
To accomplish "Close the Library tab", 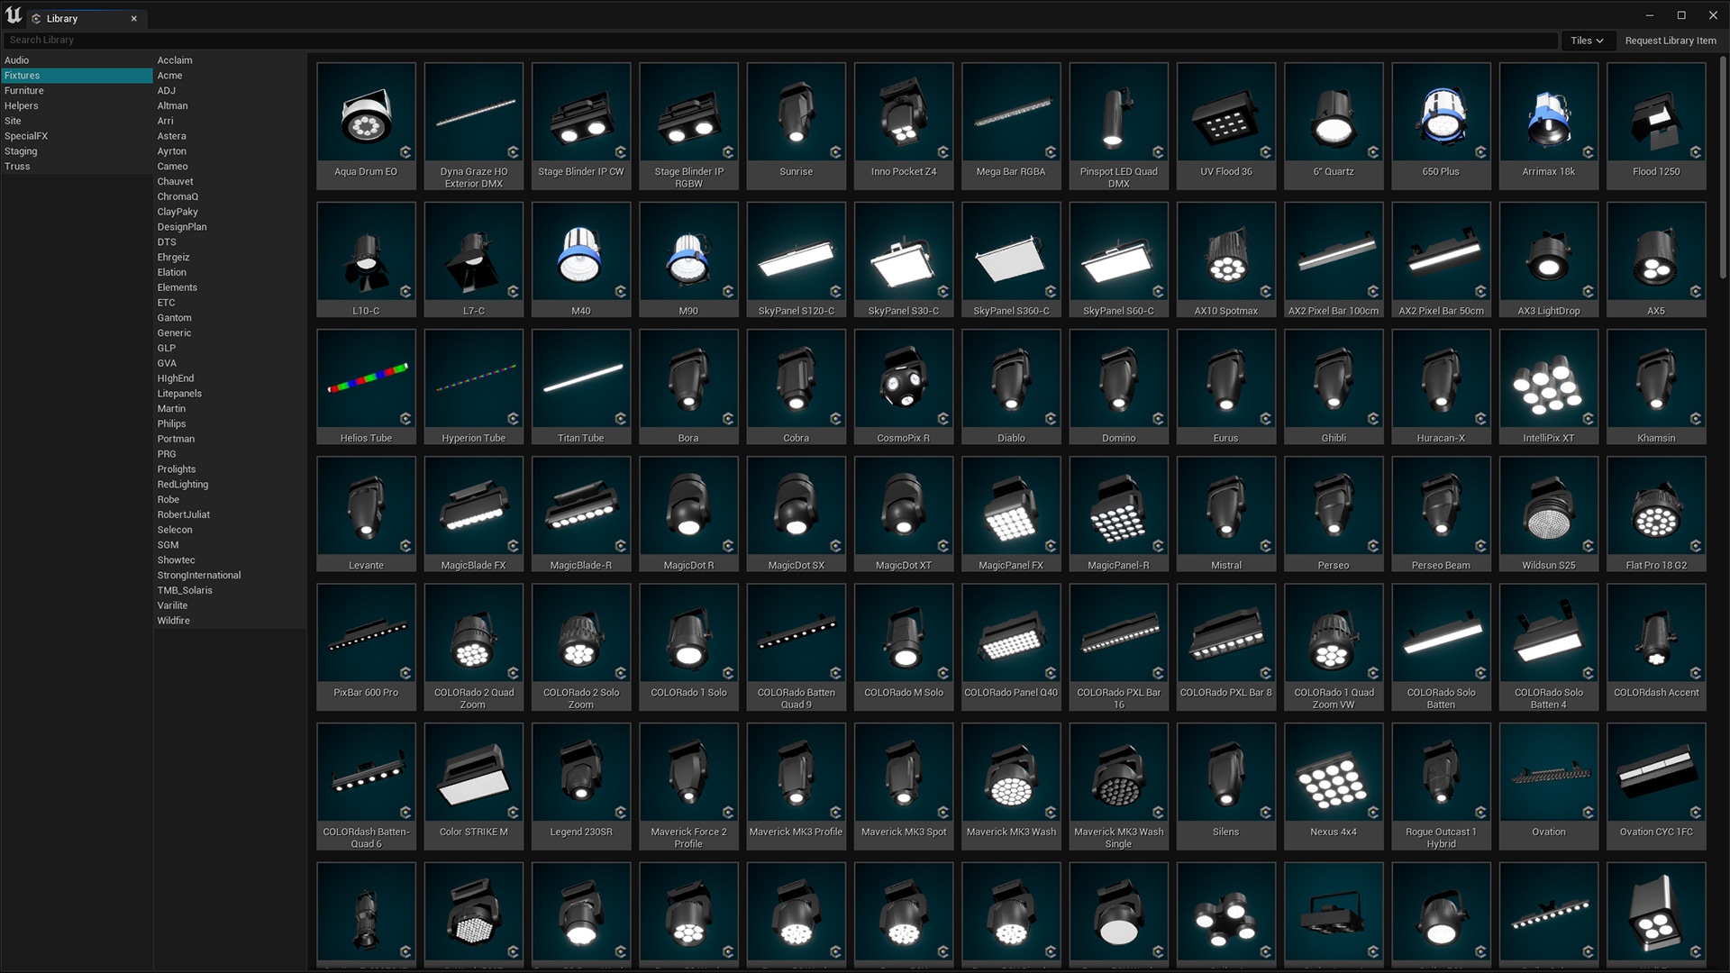I will (x=134, y=18).
